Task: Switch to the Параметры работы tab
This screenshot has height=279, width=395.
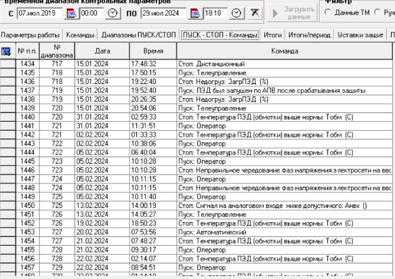Action: 30,35
